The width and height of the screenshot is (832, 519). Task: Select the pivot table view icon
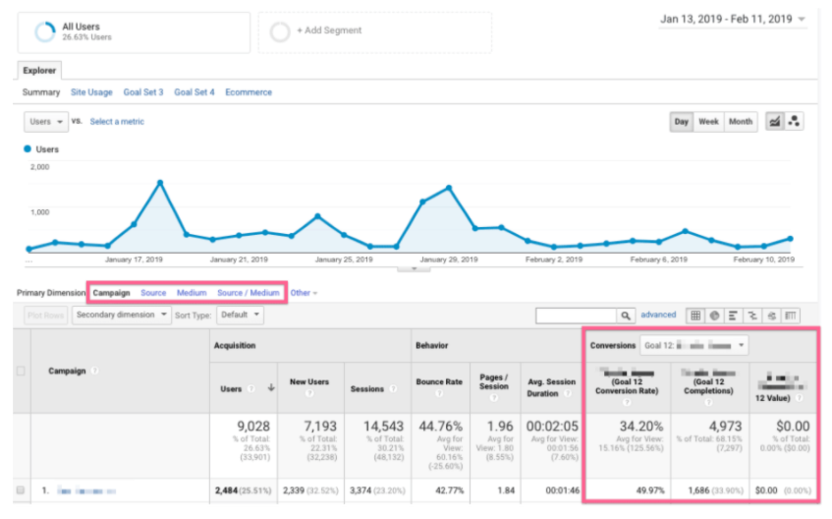[x=790, y=316]
